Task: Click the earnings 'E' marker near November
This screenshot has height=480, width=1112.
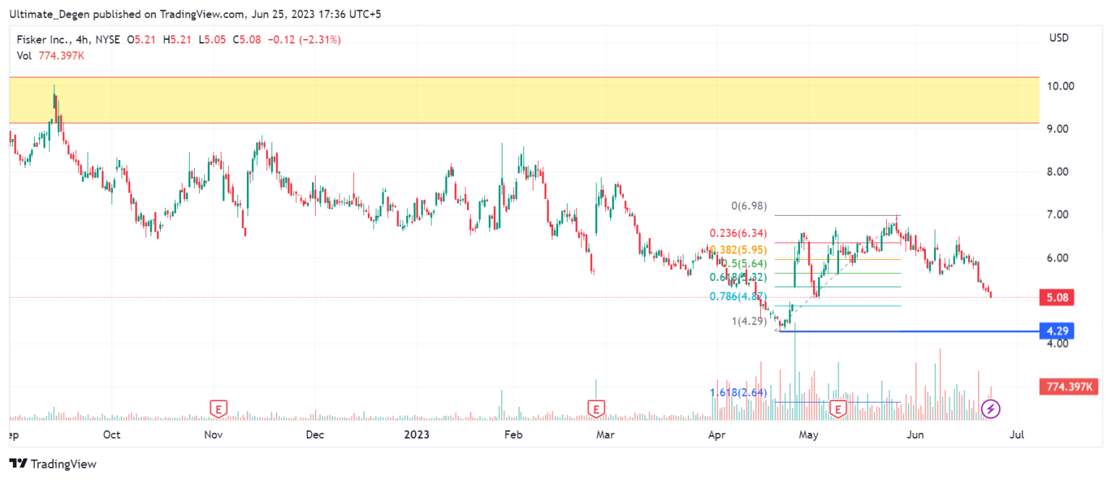Action: [217, 408]
